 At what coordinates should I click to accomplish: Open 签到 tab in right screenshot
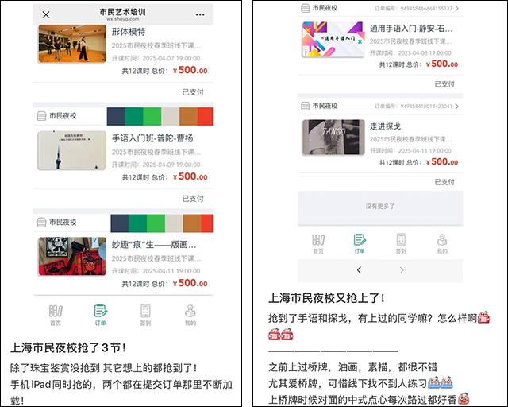point(401,243)
